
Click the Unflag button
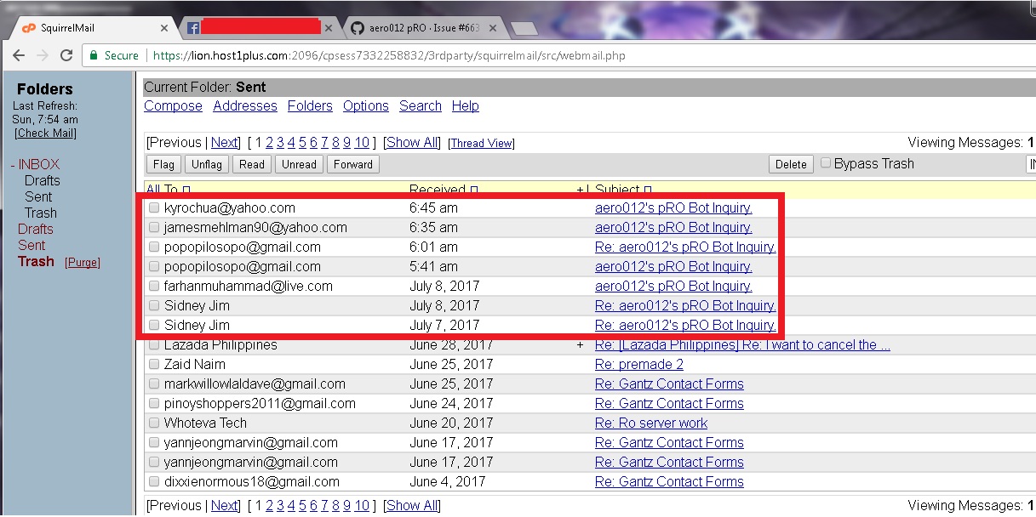pyautogui.click(x=206, y=164)
